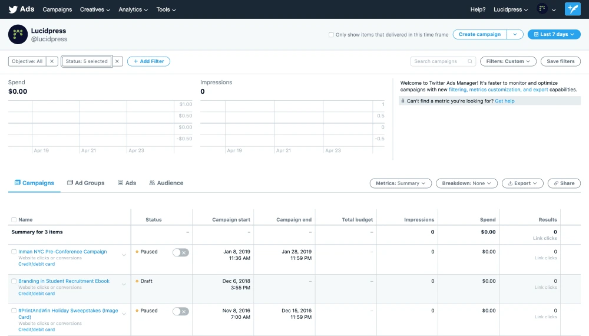This screenshot has height=336, width=589.
Task: Open the Last 7 days date range
Action: [x=554, y=34]
